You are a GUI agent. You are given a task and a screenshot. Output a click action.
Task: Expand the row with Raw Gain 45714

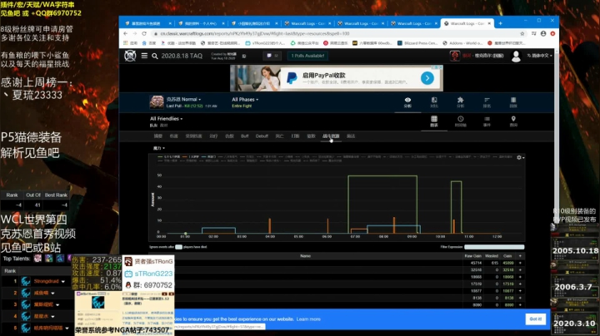coord(520,263)
